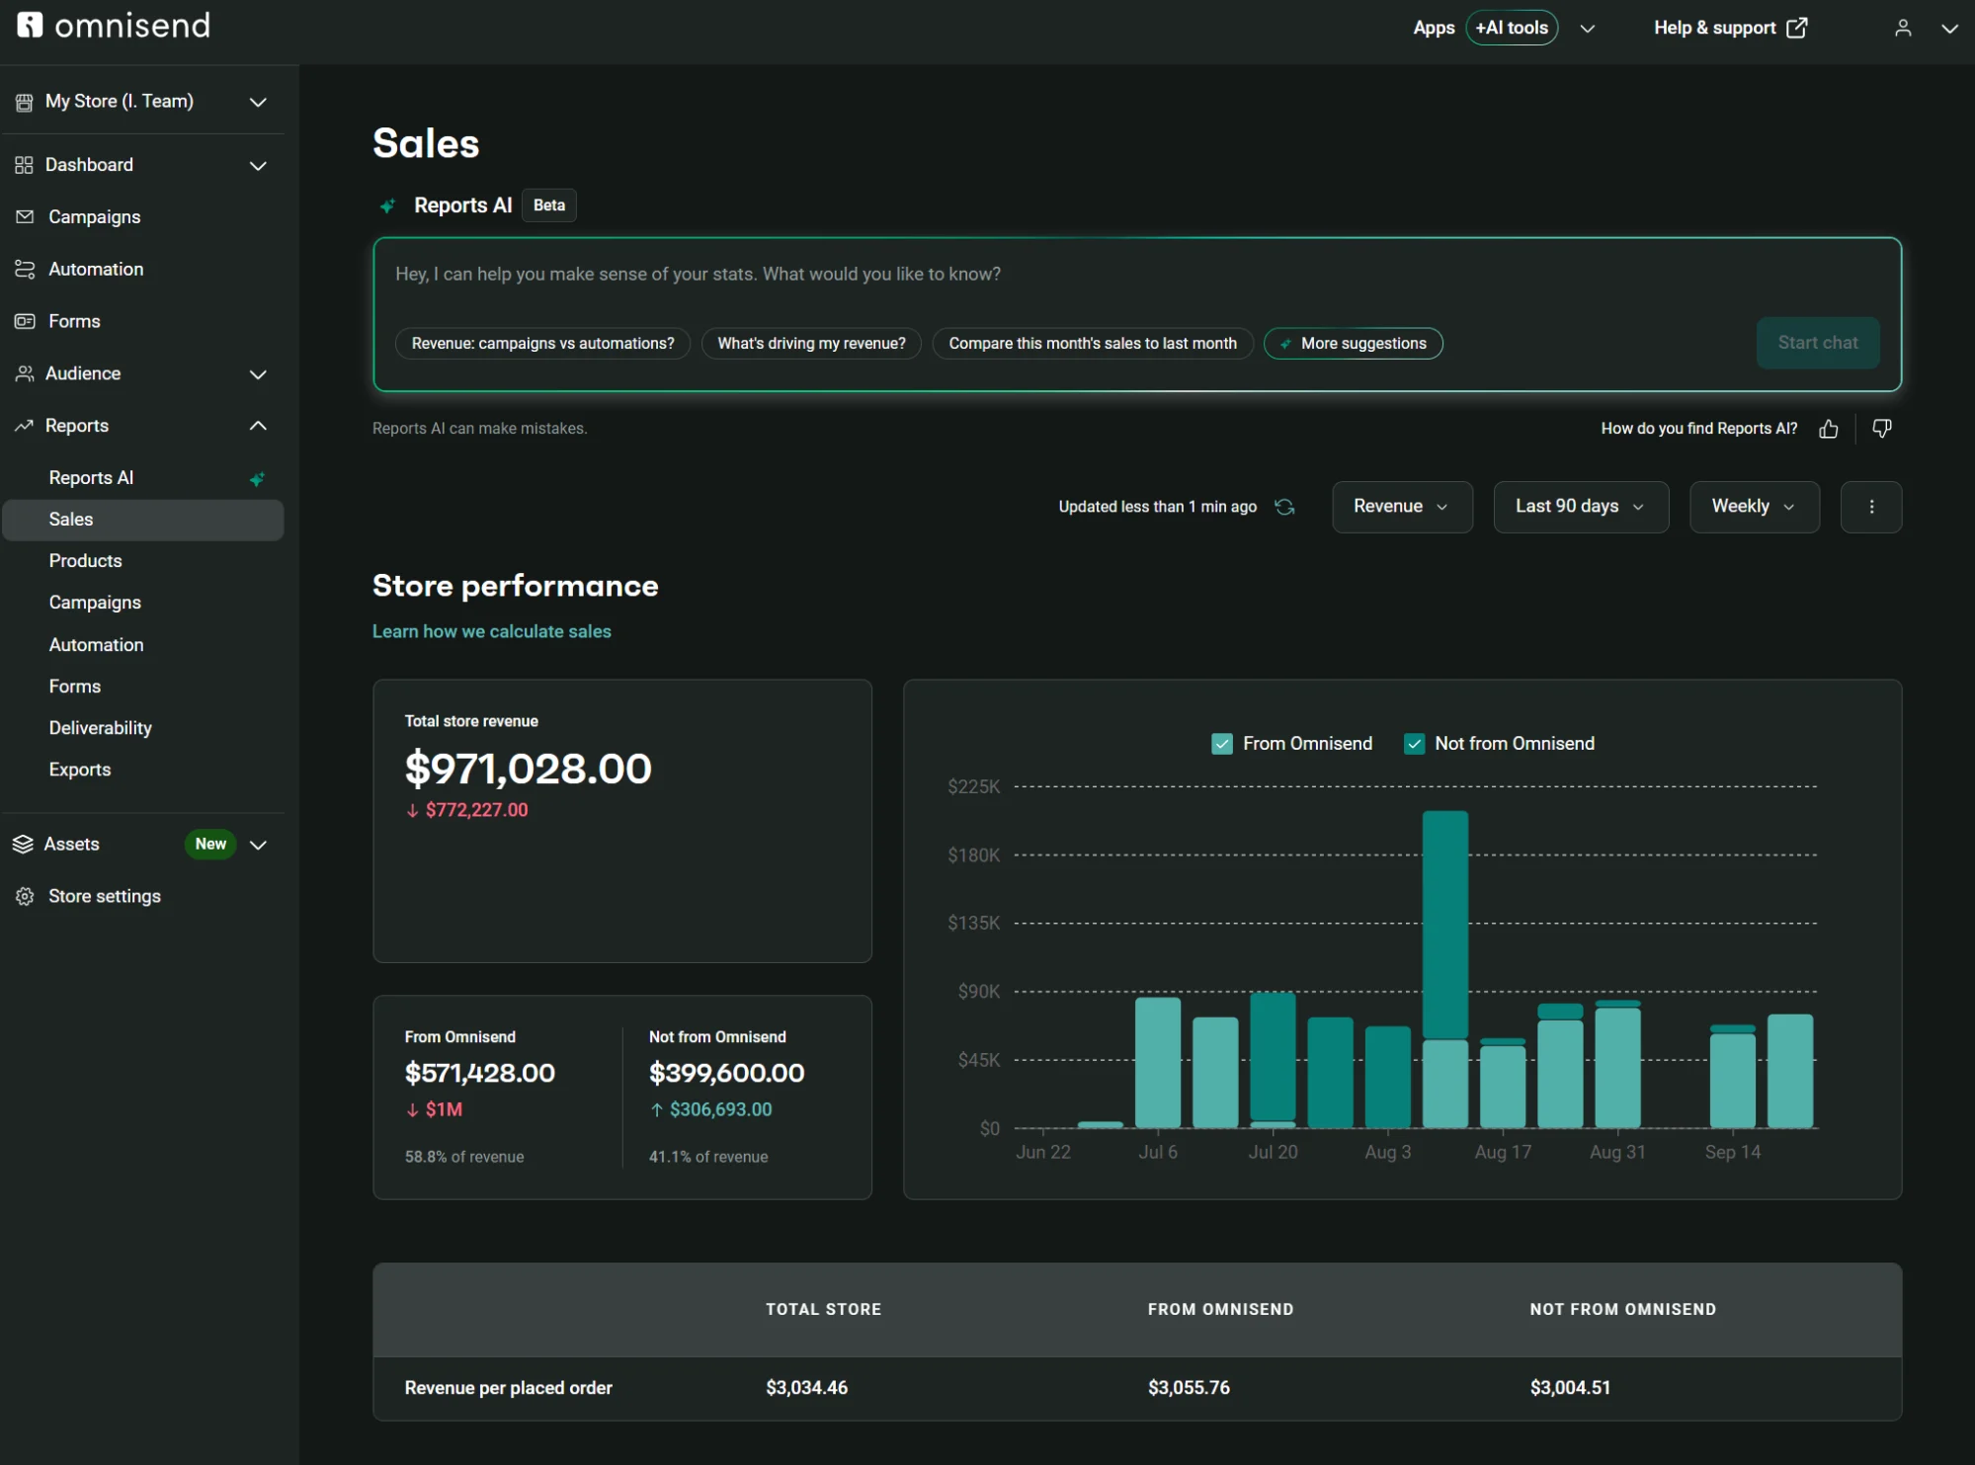Open the Revenue metric dropdown
The image size is (1975, 1465).
[x=1402, y=507]
